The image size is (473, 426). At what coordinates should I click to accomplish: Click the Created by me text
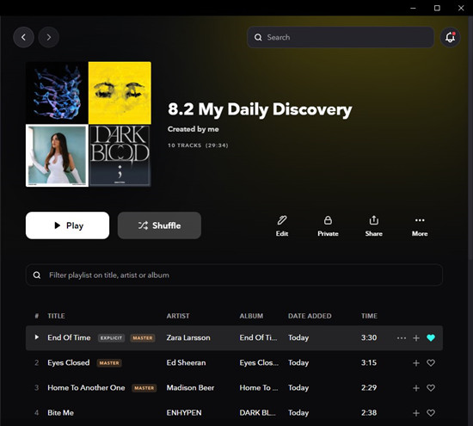pos(193,129)
